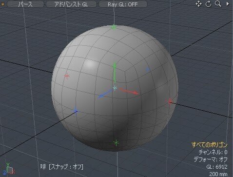Click the orange dot viewport indicator
Viewport: 233px width, 177px height.
(2, 4)
